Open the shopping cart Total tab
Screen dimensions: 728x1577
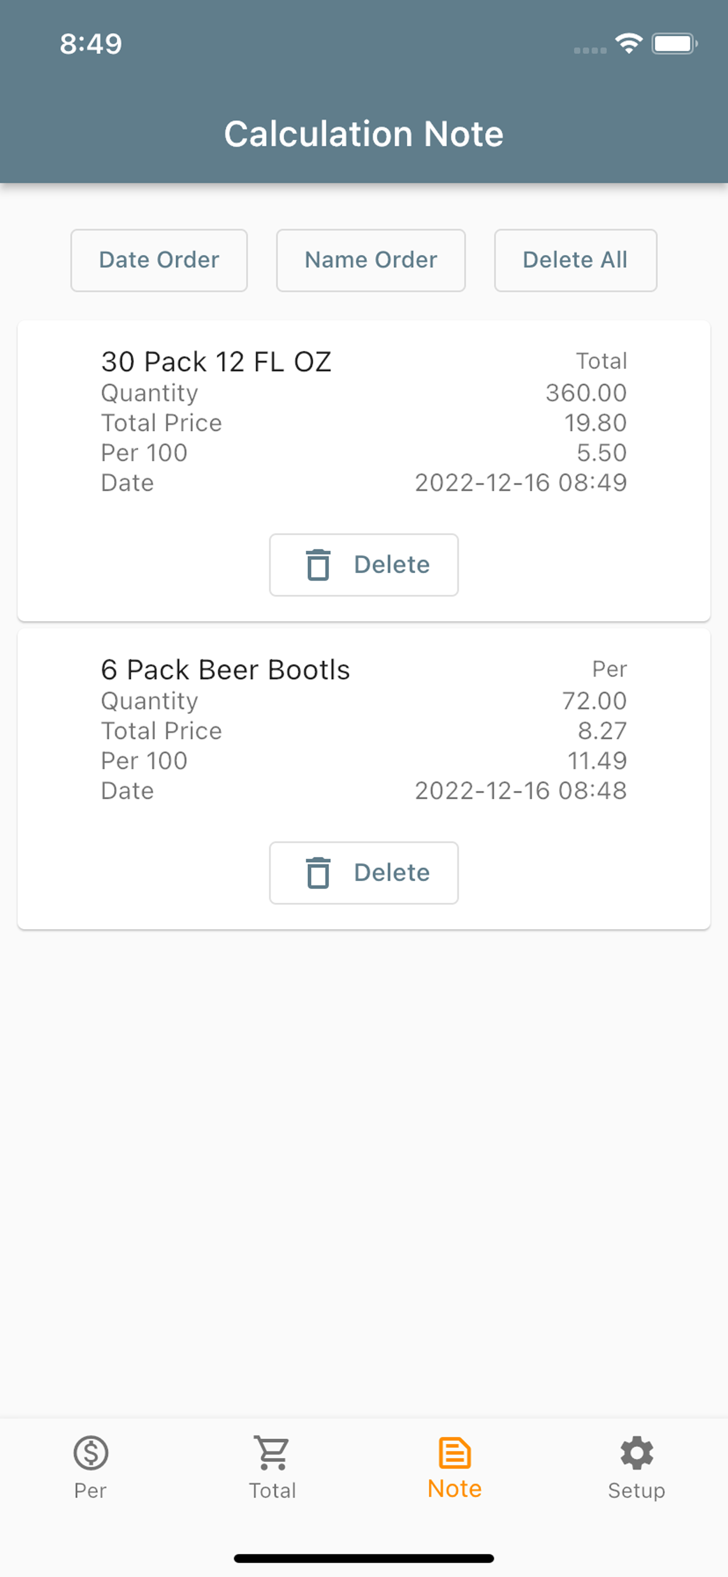[x=272, y=1453]
